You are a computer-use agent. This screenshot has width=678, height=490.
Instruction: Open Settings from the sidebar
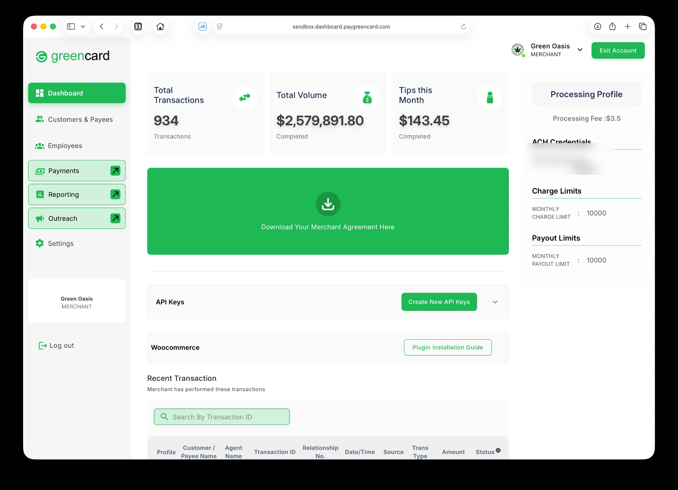54,243
